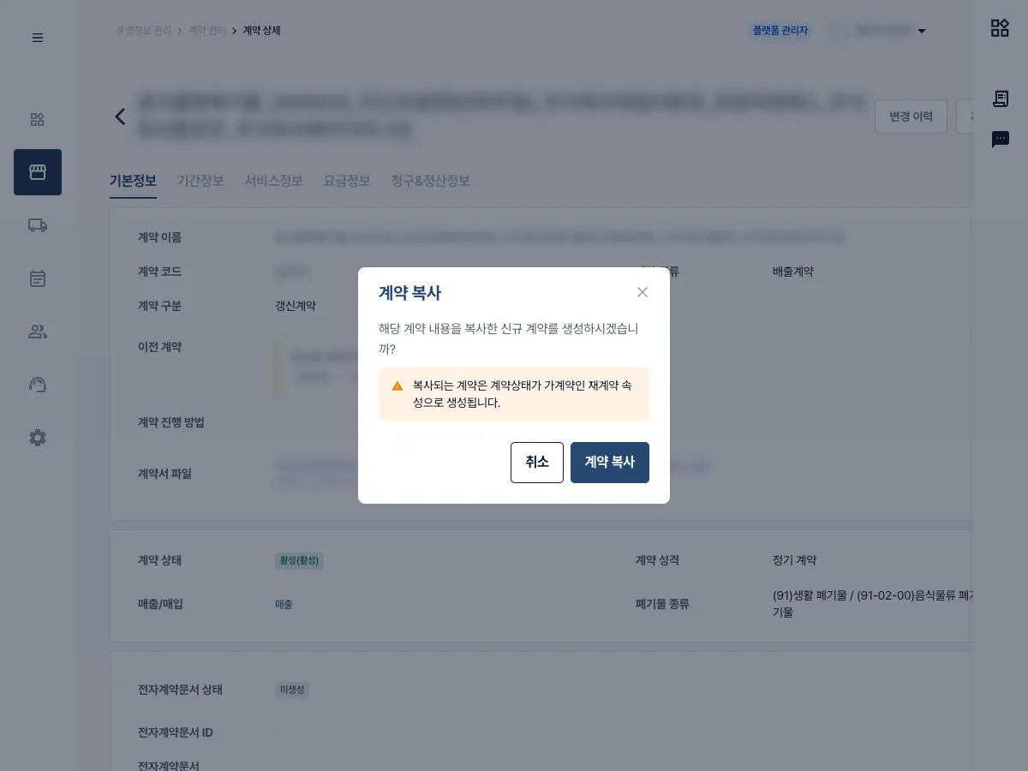This screenshot has width=1028, height=771.
Task: Open the truck delivery icon in sidebar
Action: (x=38, y=225)
